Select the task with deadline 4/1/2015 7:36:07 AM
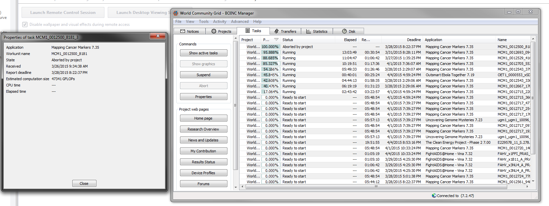This screenshot has height=206, width=549. (x=385, y=64)
